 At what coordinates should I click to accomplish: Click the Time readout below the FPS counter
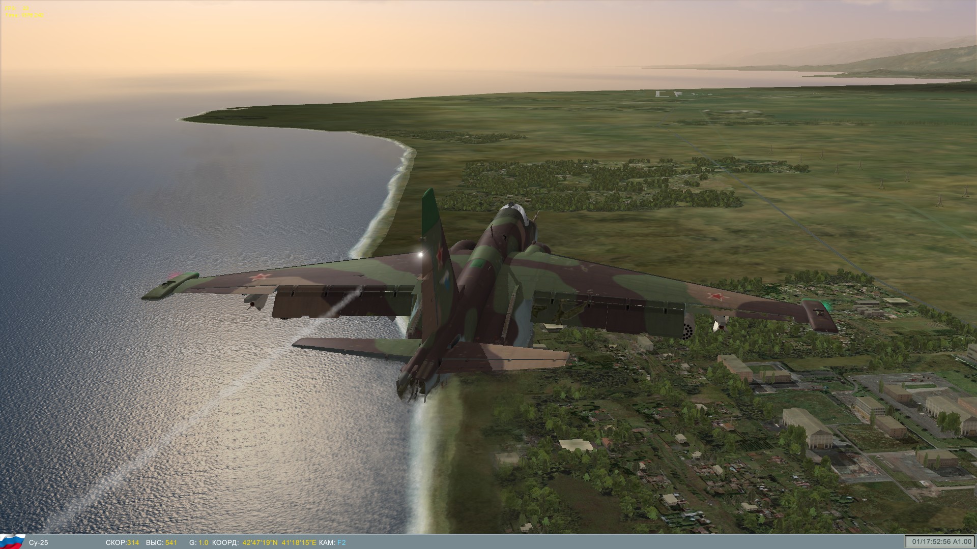pos(24,15)
